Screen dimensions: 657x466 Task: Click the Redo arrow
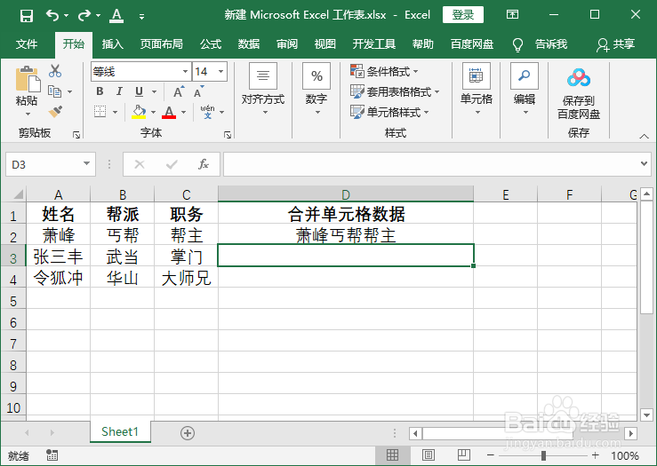point(84,16)
